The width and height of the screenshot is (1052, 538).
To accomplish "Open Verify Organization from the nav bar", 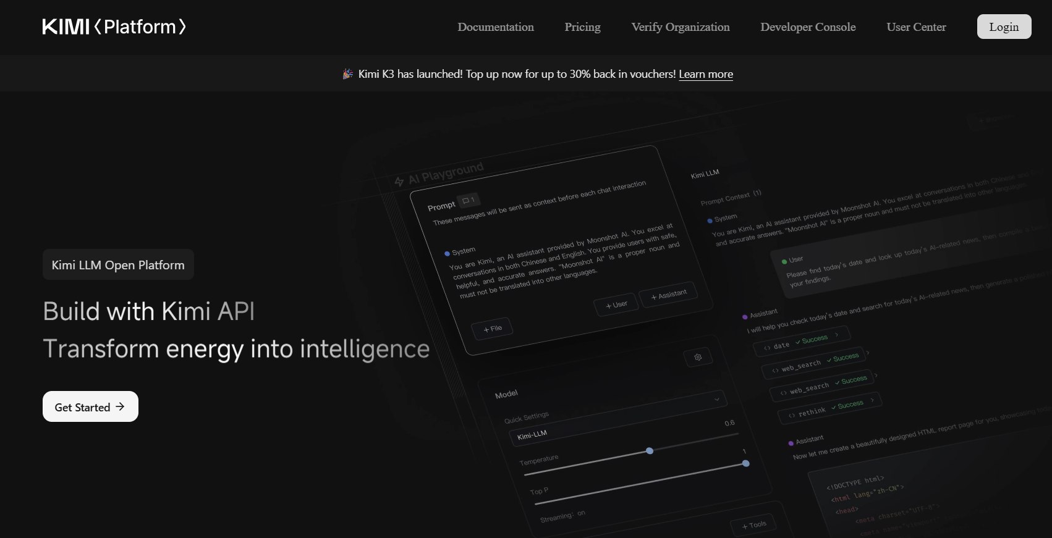I will point(681,27).
